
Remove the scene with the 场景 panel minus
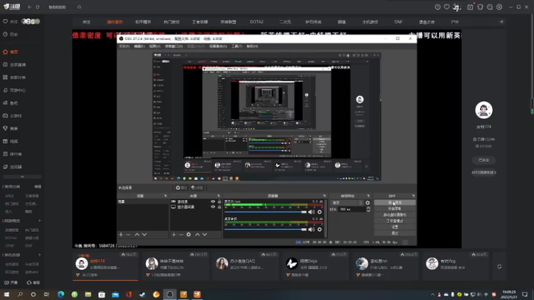click(128, 235)
